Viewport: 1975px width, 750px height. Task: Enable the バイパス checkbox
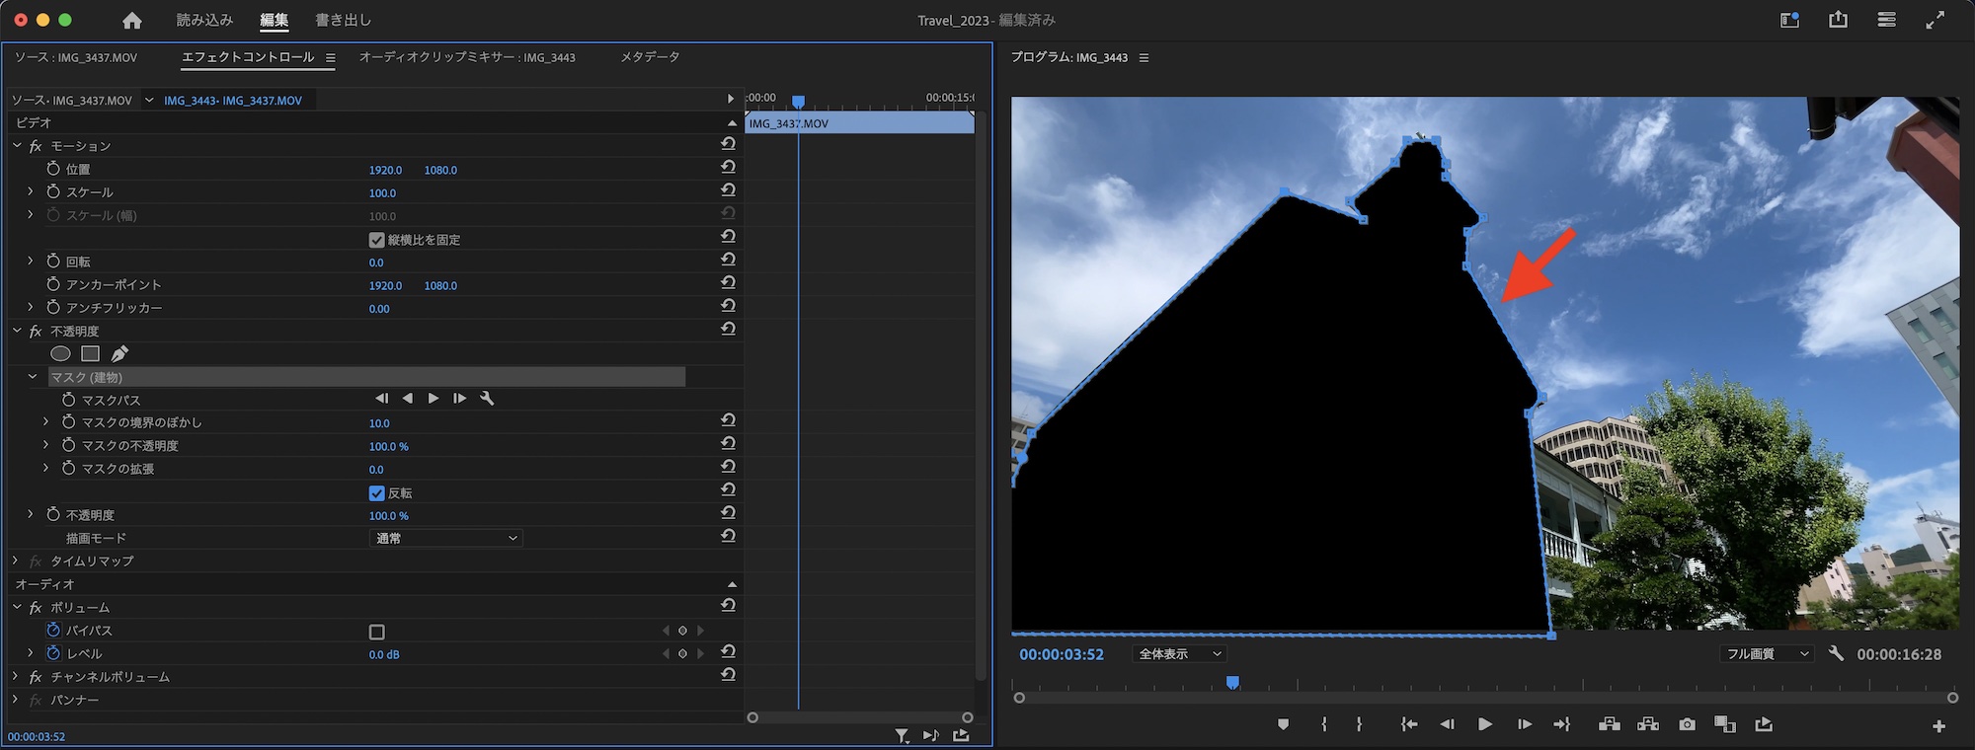[x=376, y=632]
